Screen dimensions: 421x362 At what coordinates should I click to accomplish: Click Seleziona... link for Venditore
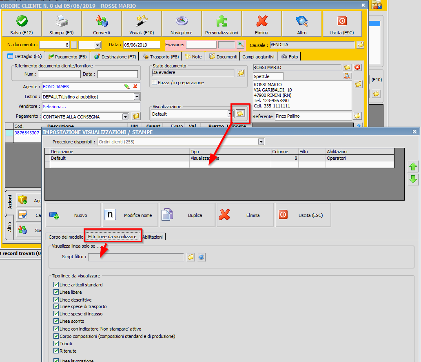tap(54, 107)
